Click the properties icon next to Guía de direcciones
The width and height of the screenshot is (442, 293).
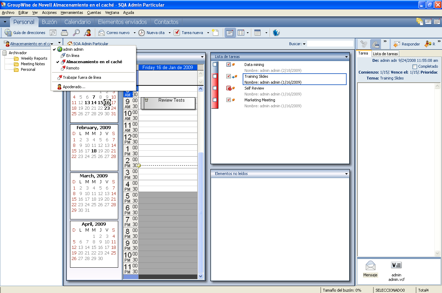53,33
